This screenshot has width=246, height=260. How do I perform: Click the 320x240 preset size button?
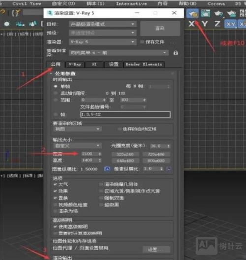click(x=125, y=154)
